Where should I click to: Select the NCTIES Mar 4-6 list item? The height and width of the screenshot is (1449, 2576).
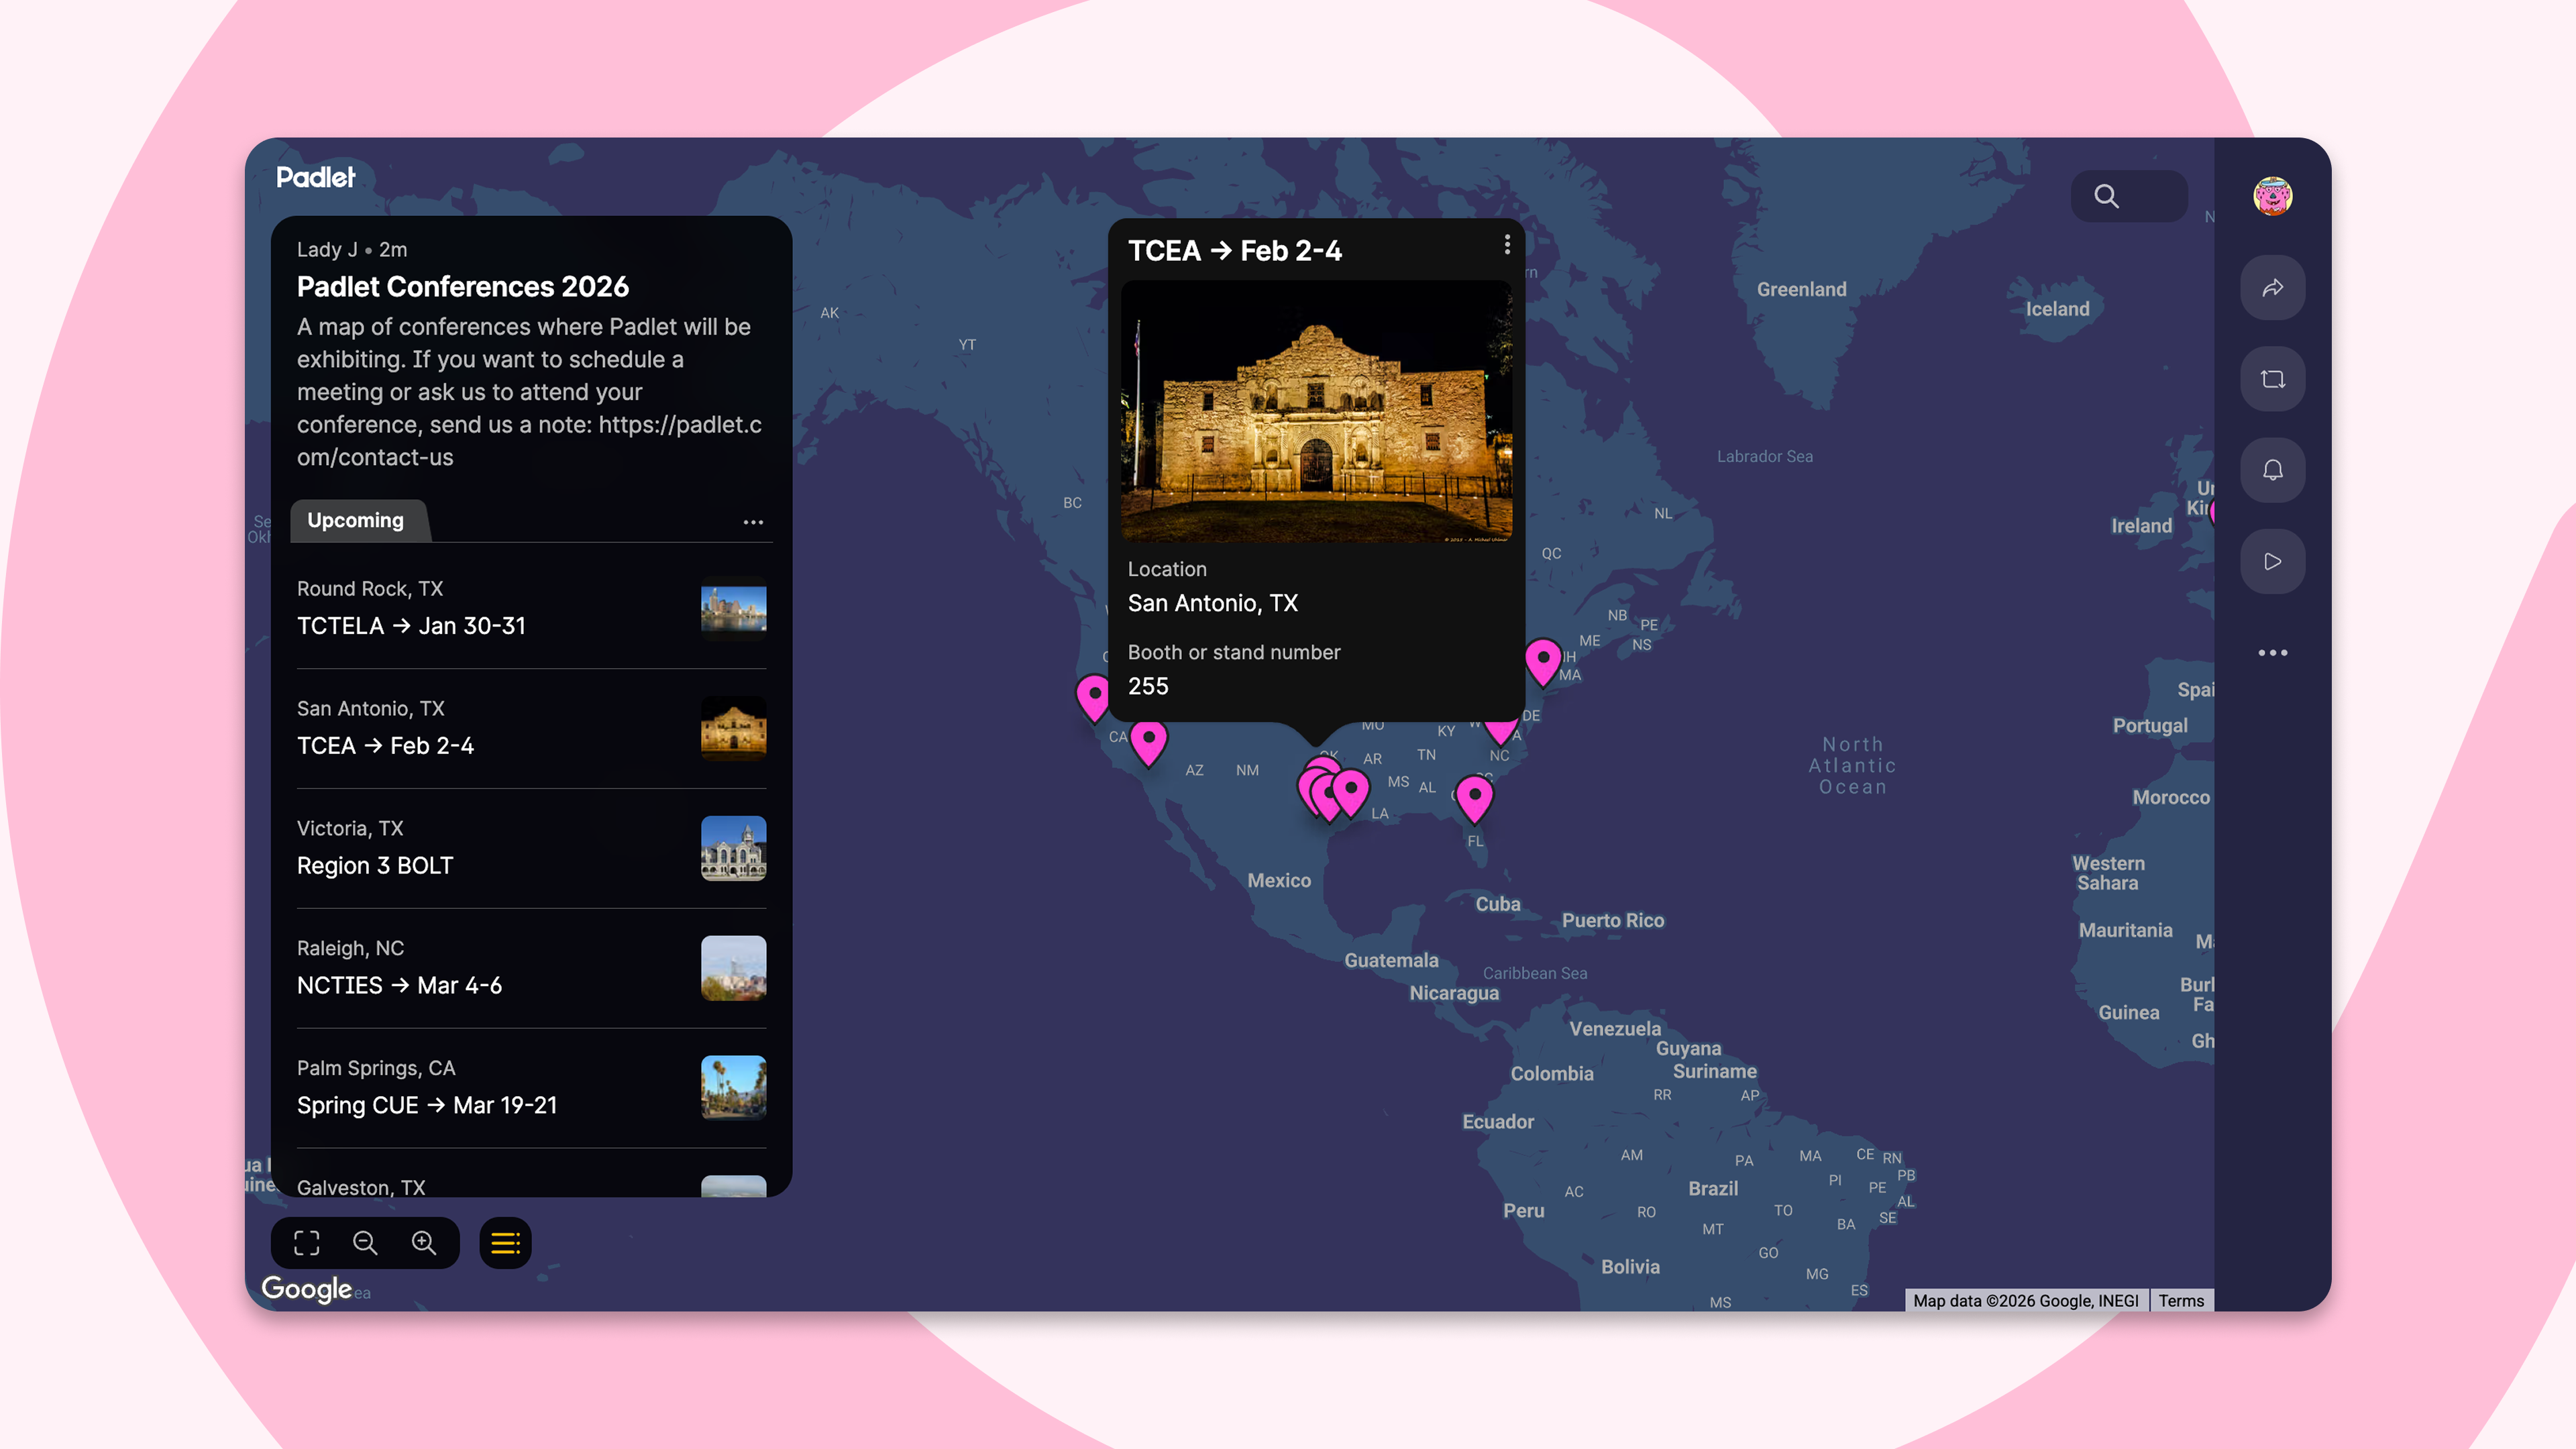coord(399,985)
